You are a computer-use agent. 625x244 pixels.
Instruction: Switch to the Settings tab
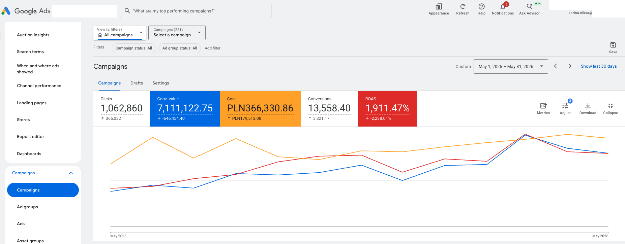click(161, 83)
